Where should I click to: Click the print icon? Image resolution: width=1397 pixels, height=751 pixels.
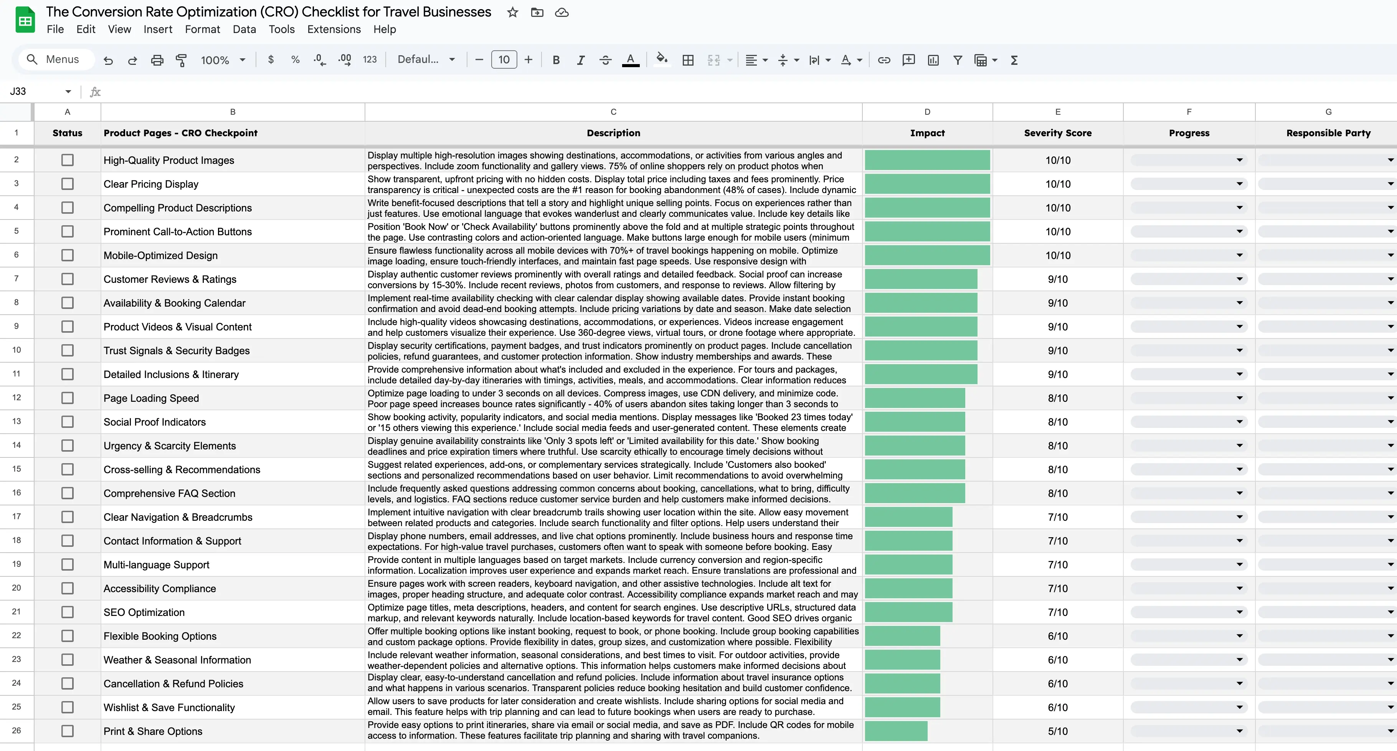point(157,59)
